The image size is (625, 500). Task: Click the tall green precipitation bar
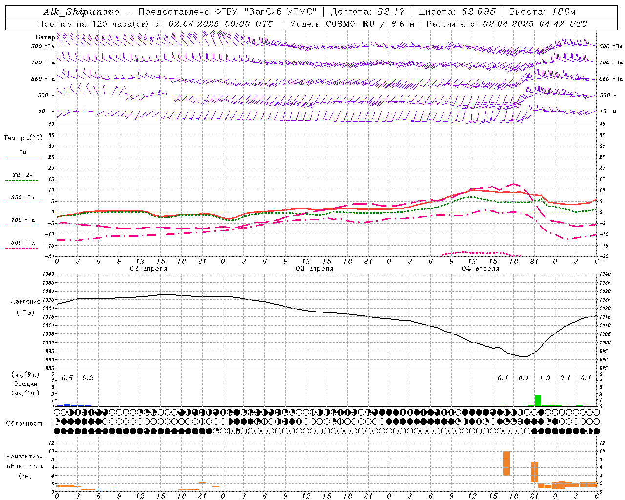(538, 400)
